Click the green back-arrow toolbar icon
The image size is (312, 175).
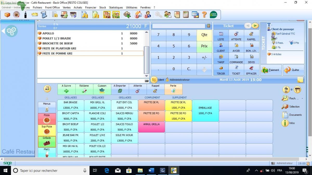pos(127,15)
